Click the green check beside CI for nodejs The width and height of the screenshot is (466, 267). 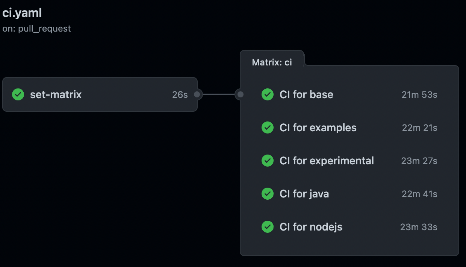click(x=267, y=227)
